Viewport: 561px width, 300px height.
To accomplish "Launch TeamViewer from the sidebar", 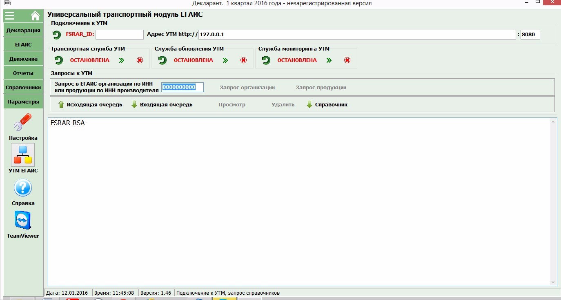I will pos(23,221).
